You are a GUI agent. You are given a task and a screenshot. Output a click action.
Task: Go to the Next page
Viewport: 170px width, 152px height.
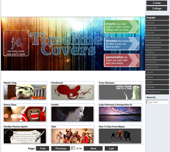pyautogui.click(x=93, y=148)
